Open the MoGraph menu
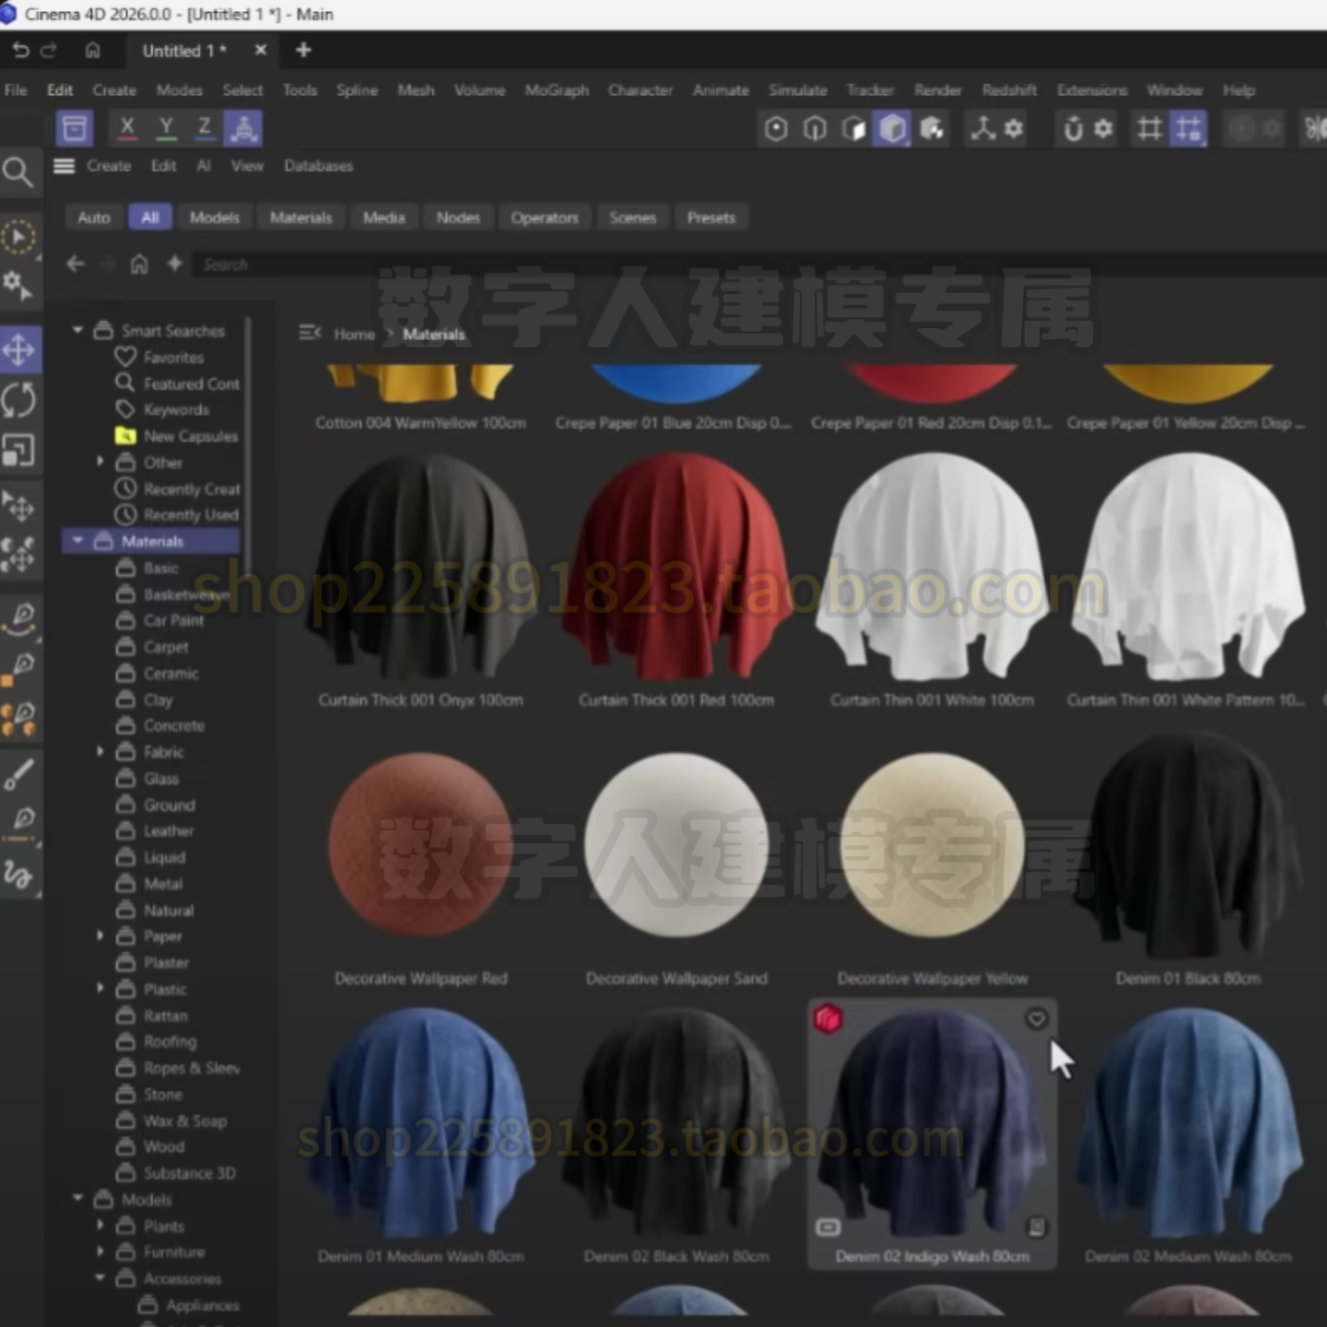Image resolution: width=1327 pixels, height=1327 pixels. [557, 90]
